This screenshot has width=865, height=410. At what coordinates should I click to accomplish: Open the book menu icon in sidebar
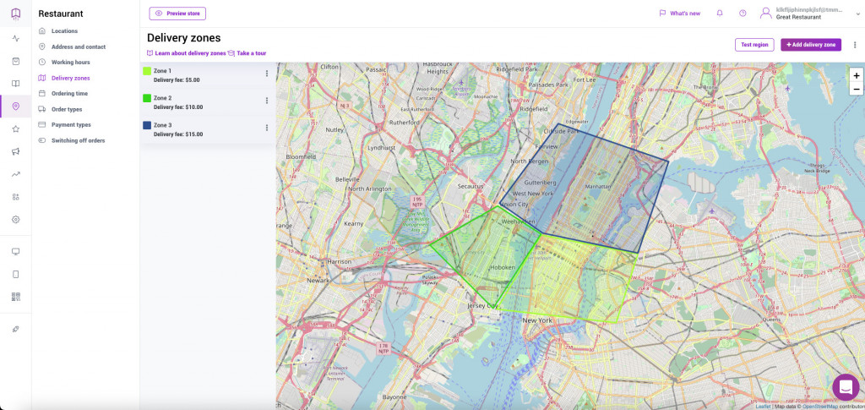[x=15, y=84]
